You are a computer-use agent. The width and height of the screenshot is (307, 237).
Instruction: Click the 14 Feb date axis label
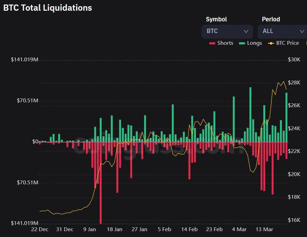(190, 229)
